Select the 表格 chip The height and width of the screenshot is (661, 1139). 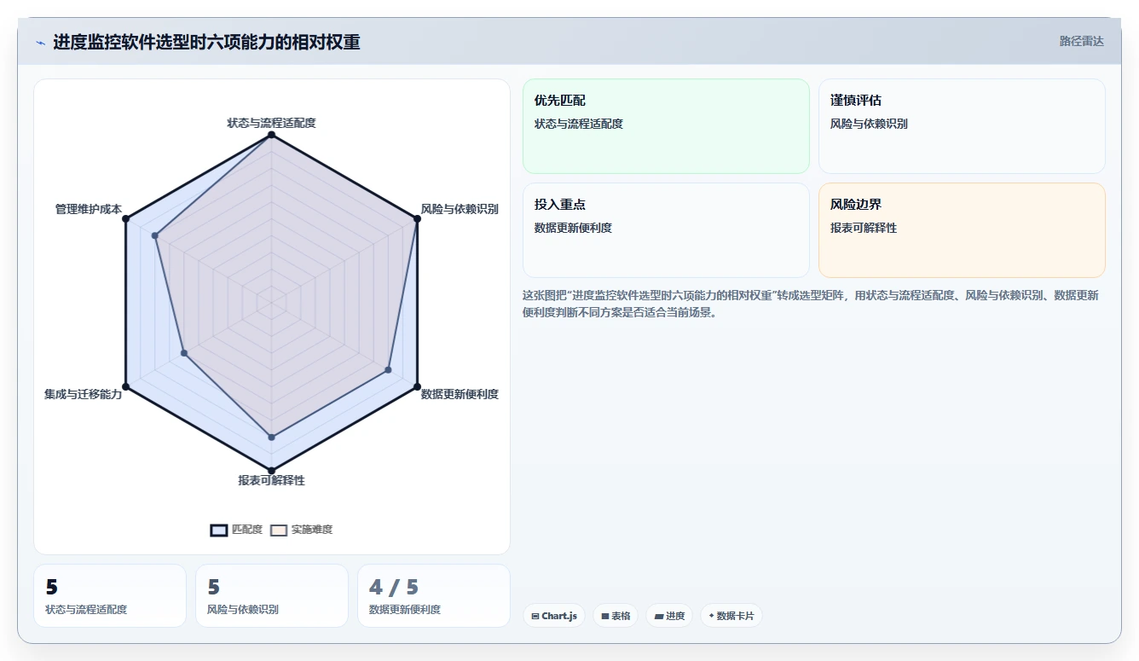616,616
